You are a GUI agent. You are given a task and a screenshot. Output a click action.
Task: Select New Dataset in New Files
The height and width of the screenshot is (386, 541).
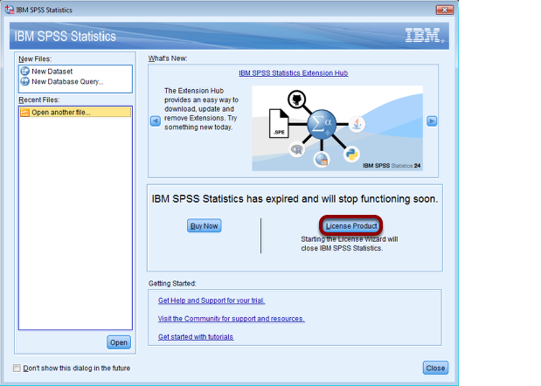52,72
